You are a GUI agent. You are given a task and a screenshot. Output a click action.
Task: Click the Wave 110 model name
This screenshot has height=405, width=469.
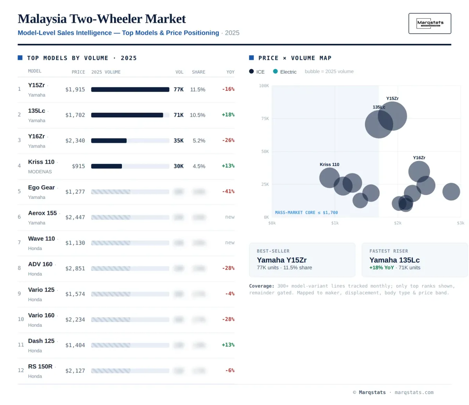click(x=41, y=238)
